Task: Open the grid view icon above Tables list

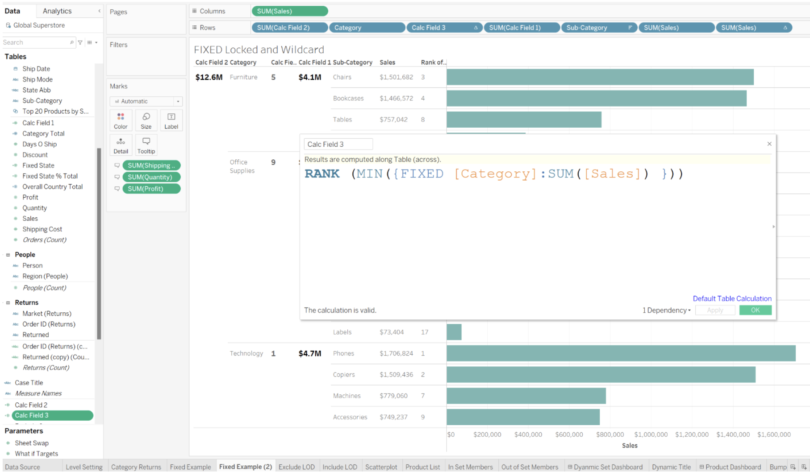Action: point(91,42)
